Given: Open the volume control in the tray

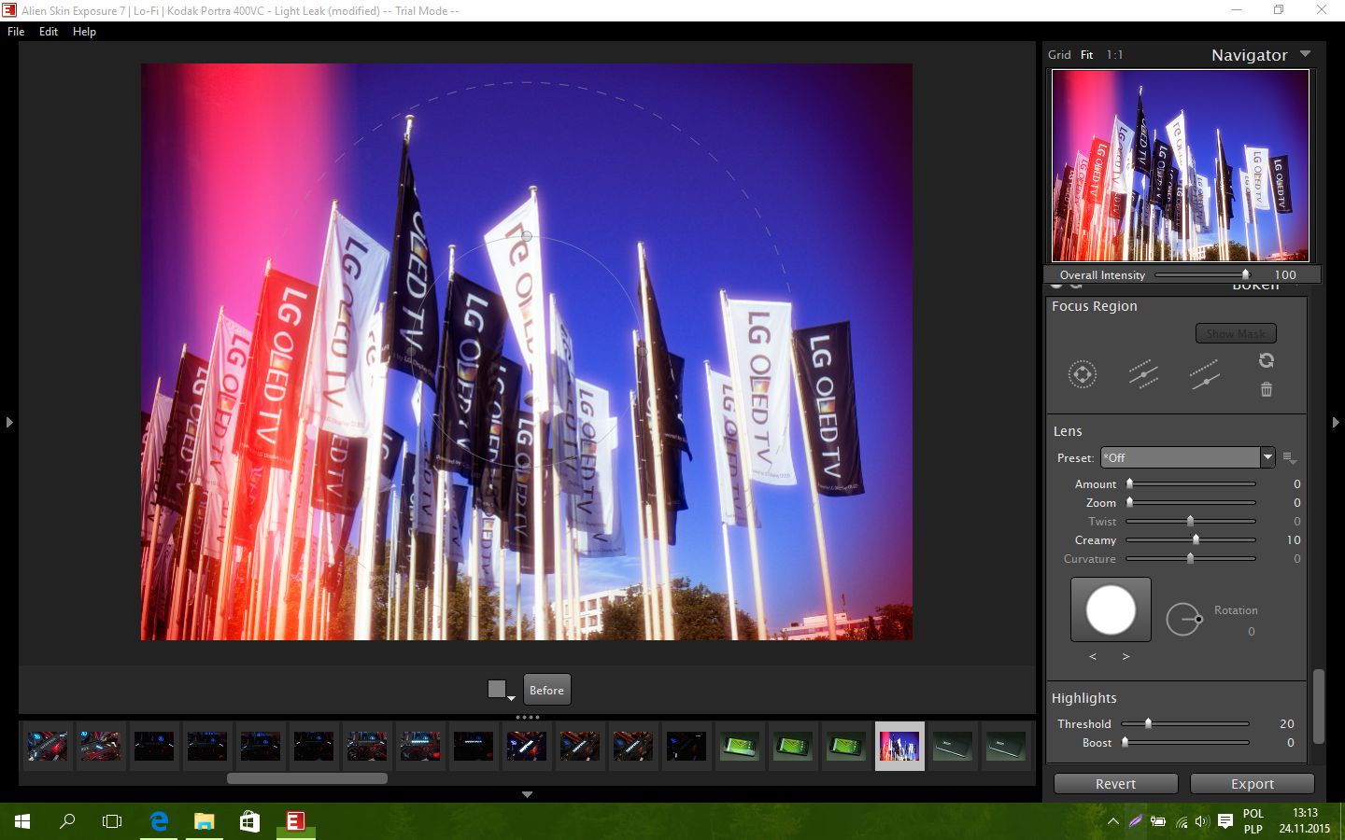Looking at the screenshot, I should pos(1201,822).
